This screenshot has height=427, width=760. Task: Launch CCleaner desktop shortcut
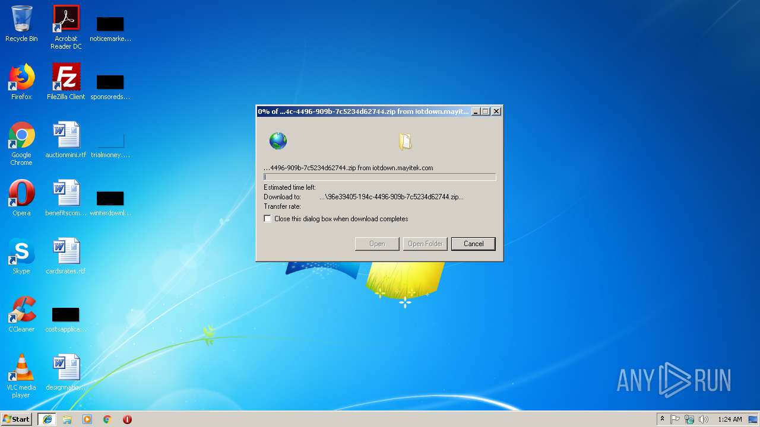tap(21, 314)
